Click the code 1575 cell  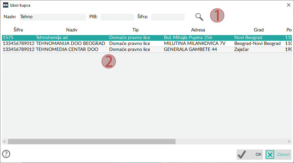pos(8,38)
